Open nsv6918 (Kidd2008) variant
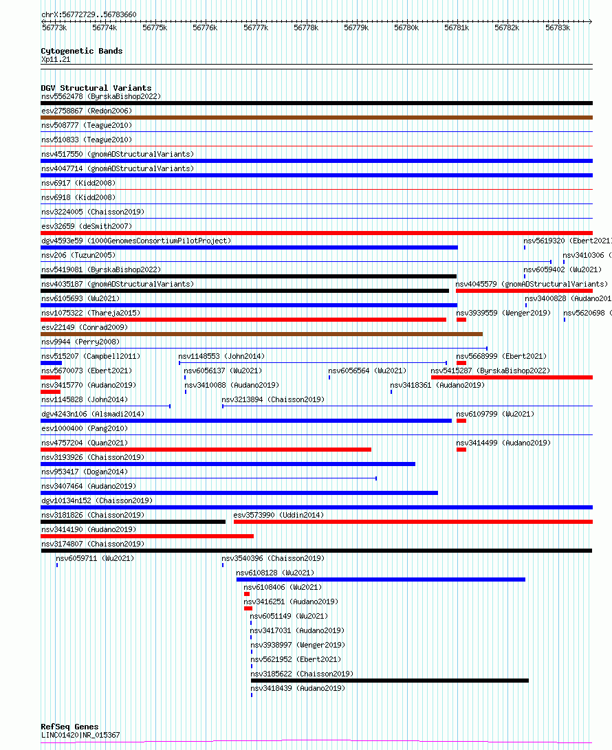 coord(78,197)
